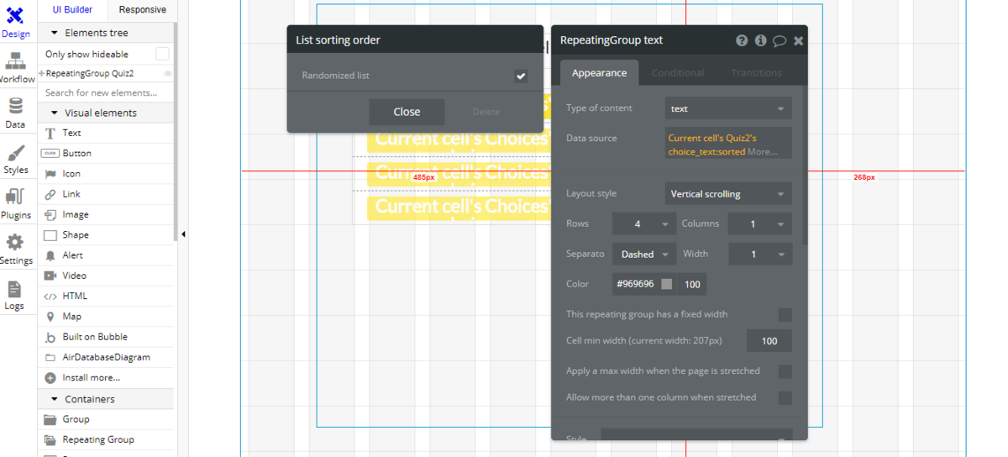The image size is (1008, 457).
Task: Open the Settings section
Action: point(15,250)
